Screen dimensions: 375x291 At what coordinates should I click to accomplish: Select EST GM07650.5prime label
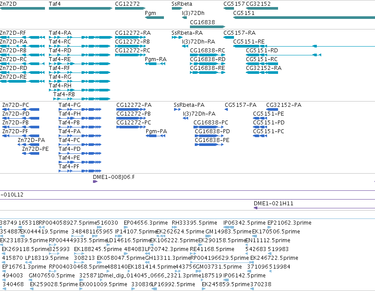pos(52,276)
